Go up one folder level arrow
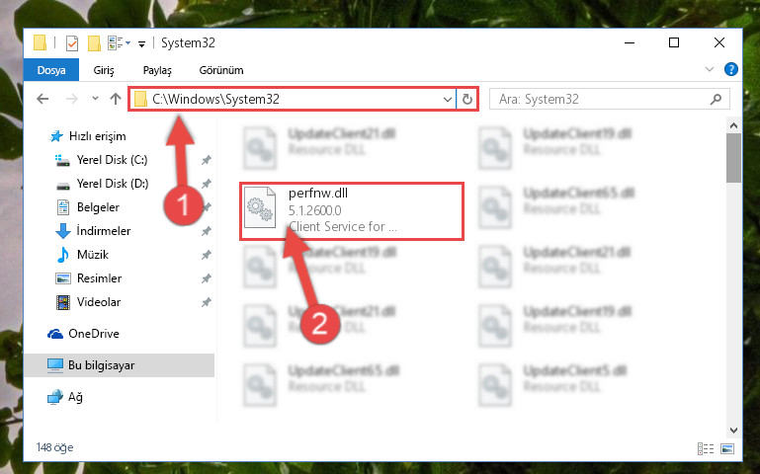760x474 pixels. click(x=115, y=100)
